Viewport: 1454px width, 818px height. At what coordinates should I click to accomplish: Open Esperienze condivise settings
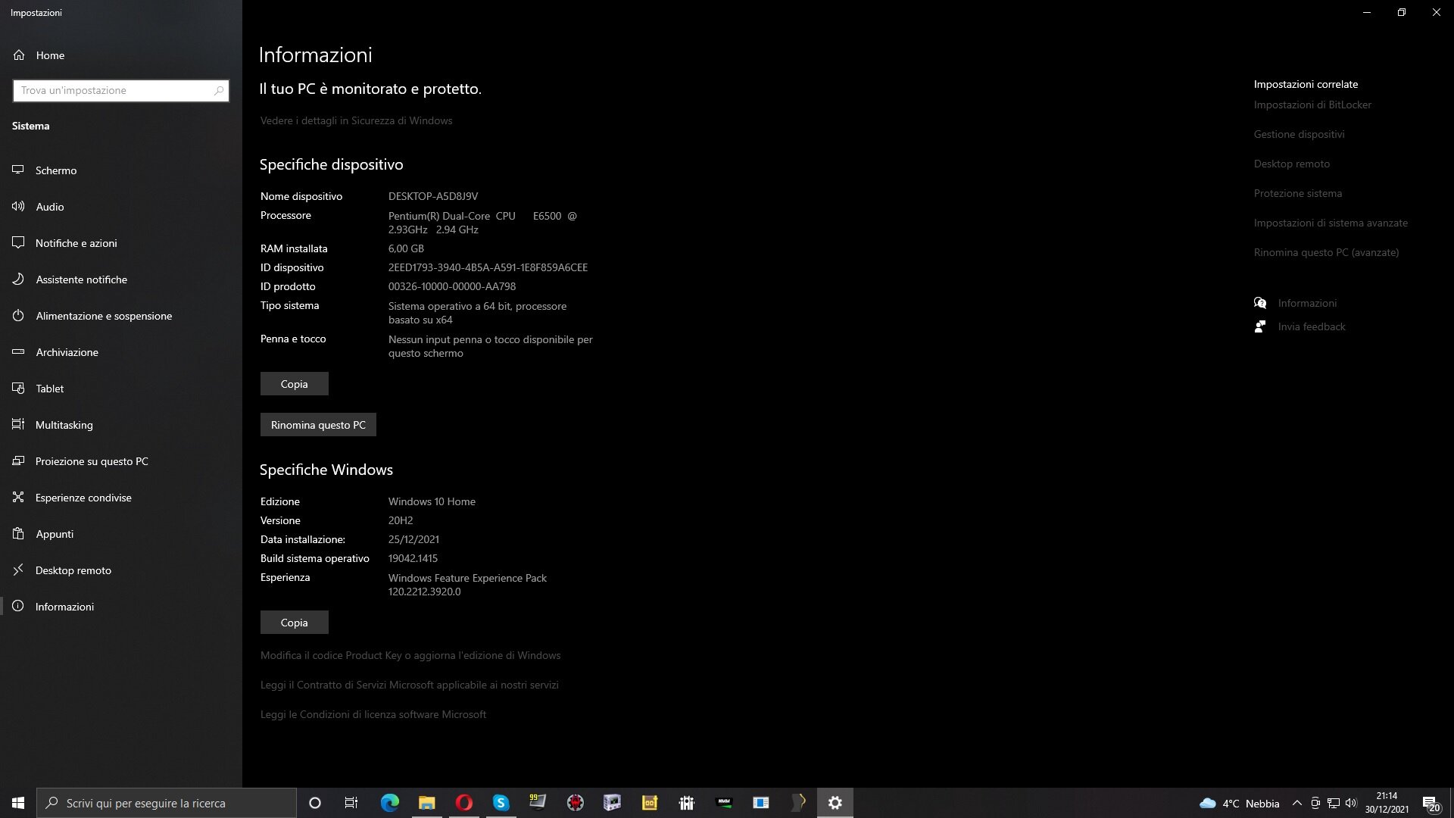[121, 498]
